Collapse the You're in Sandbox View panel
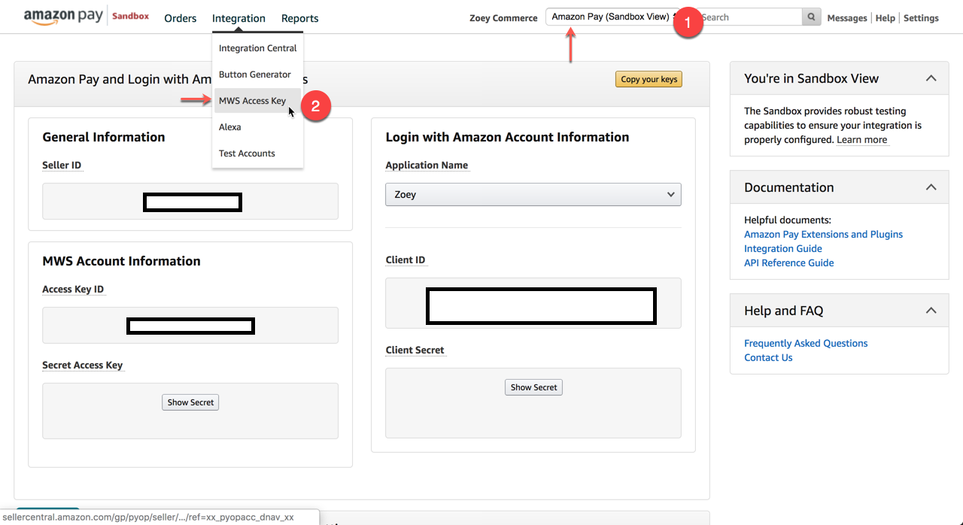 coord(931,78)
